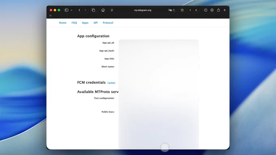Viewport: 276px width, 155px height.
Task: Minimize the Safari window
Action: 55,10
